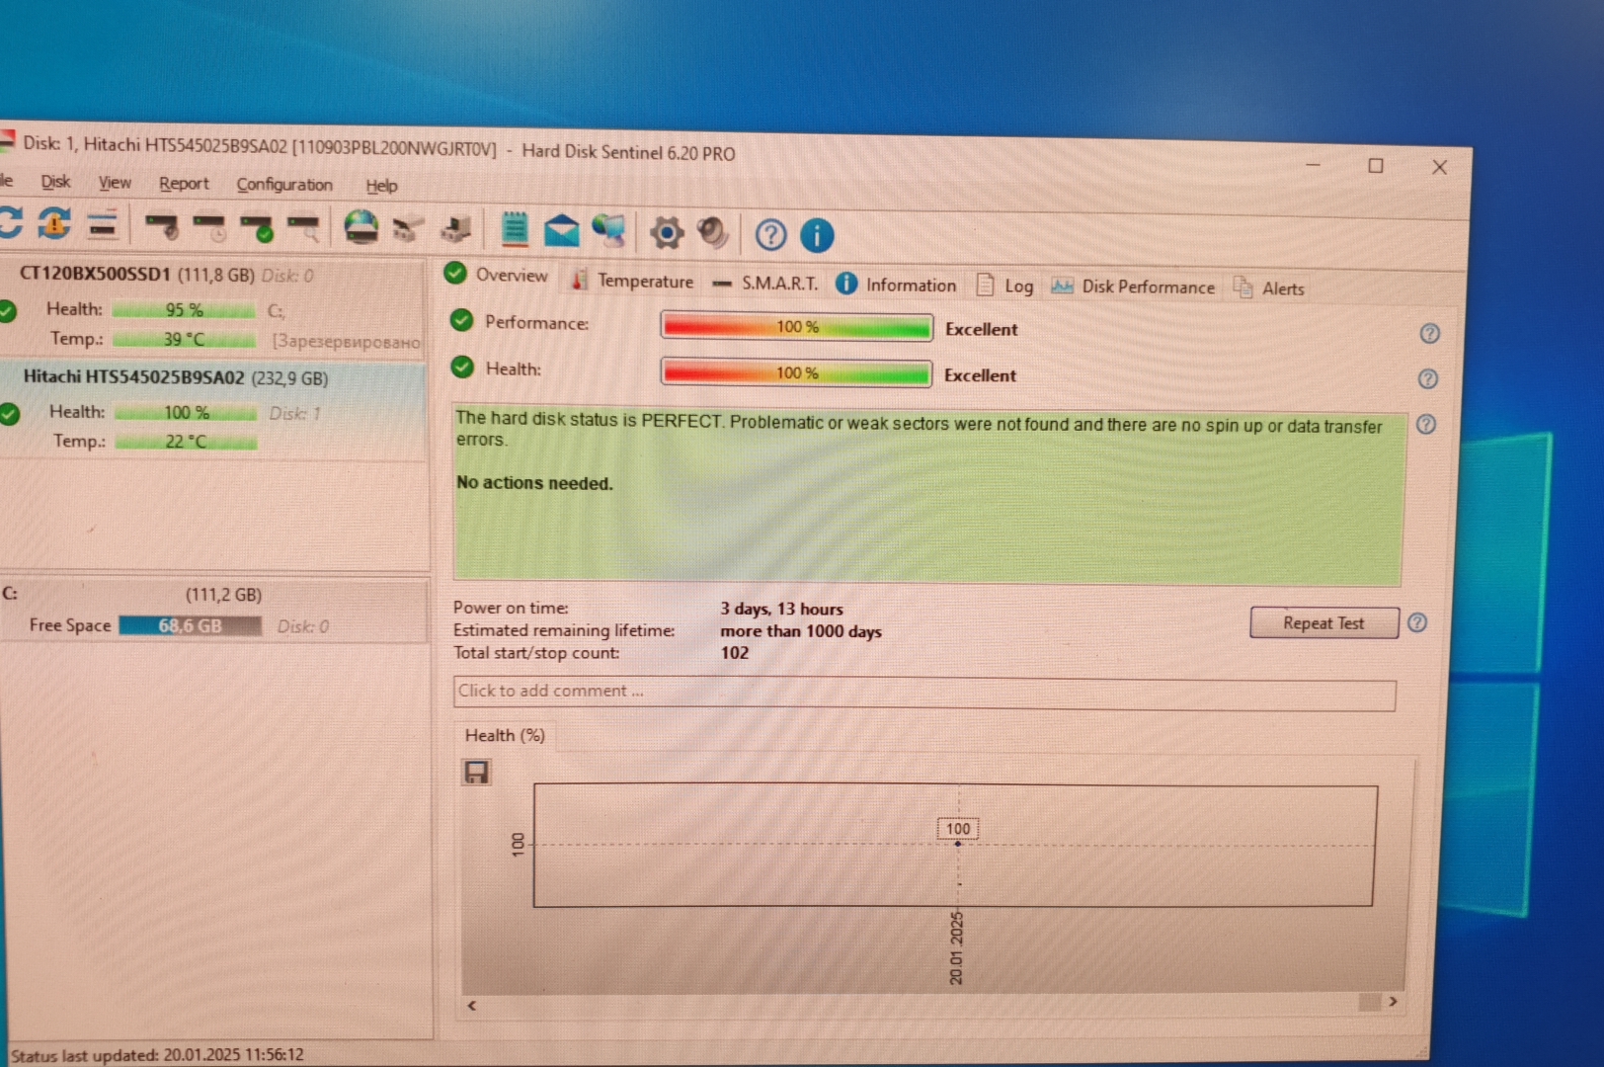1604x1067 pixels.
Task: Click the disk-with-magnifier toolbar icon
Action: (304, 228)
